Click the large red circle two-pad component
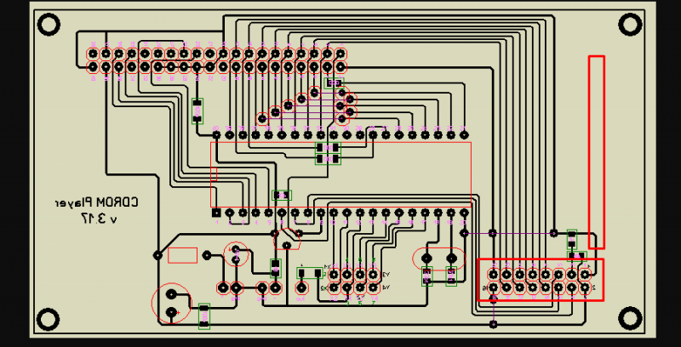 (x=173, y=303)
